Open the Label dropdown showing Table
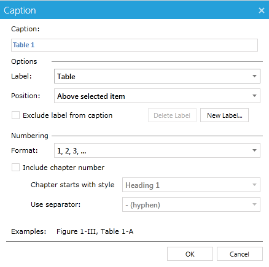This screenshot has width=269, height=267. (x=157, y=76)
